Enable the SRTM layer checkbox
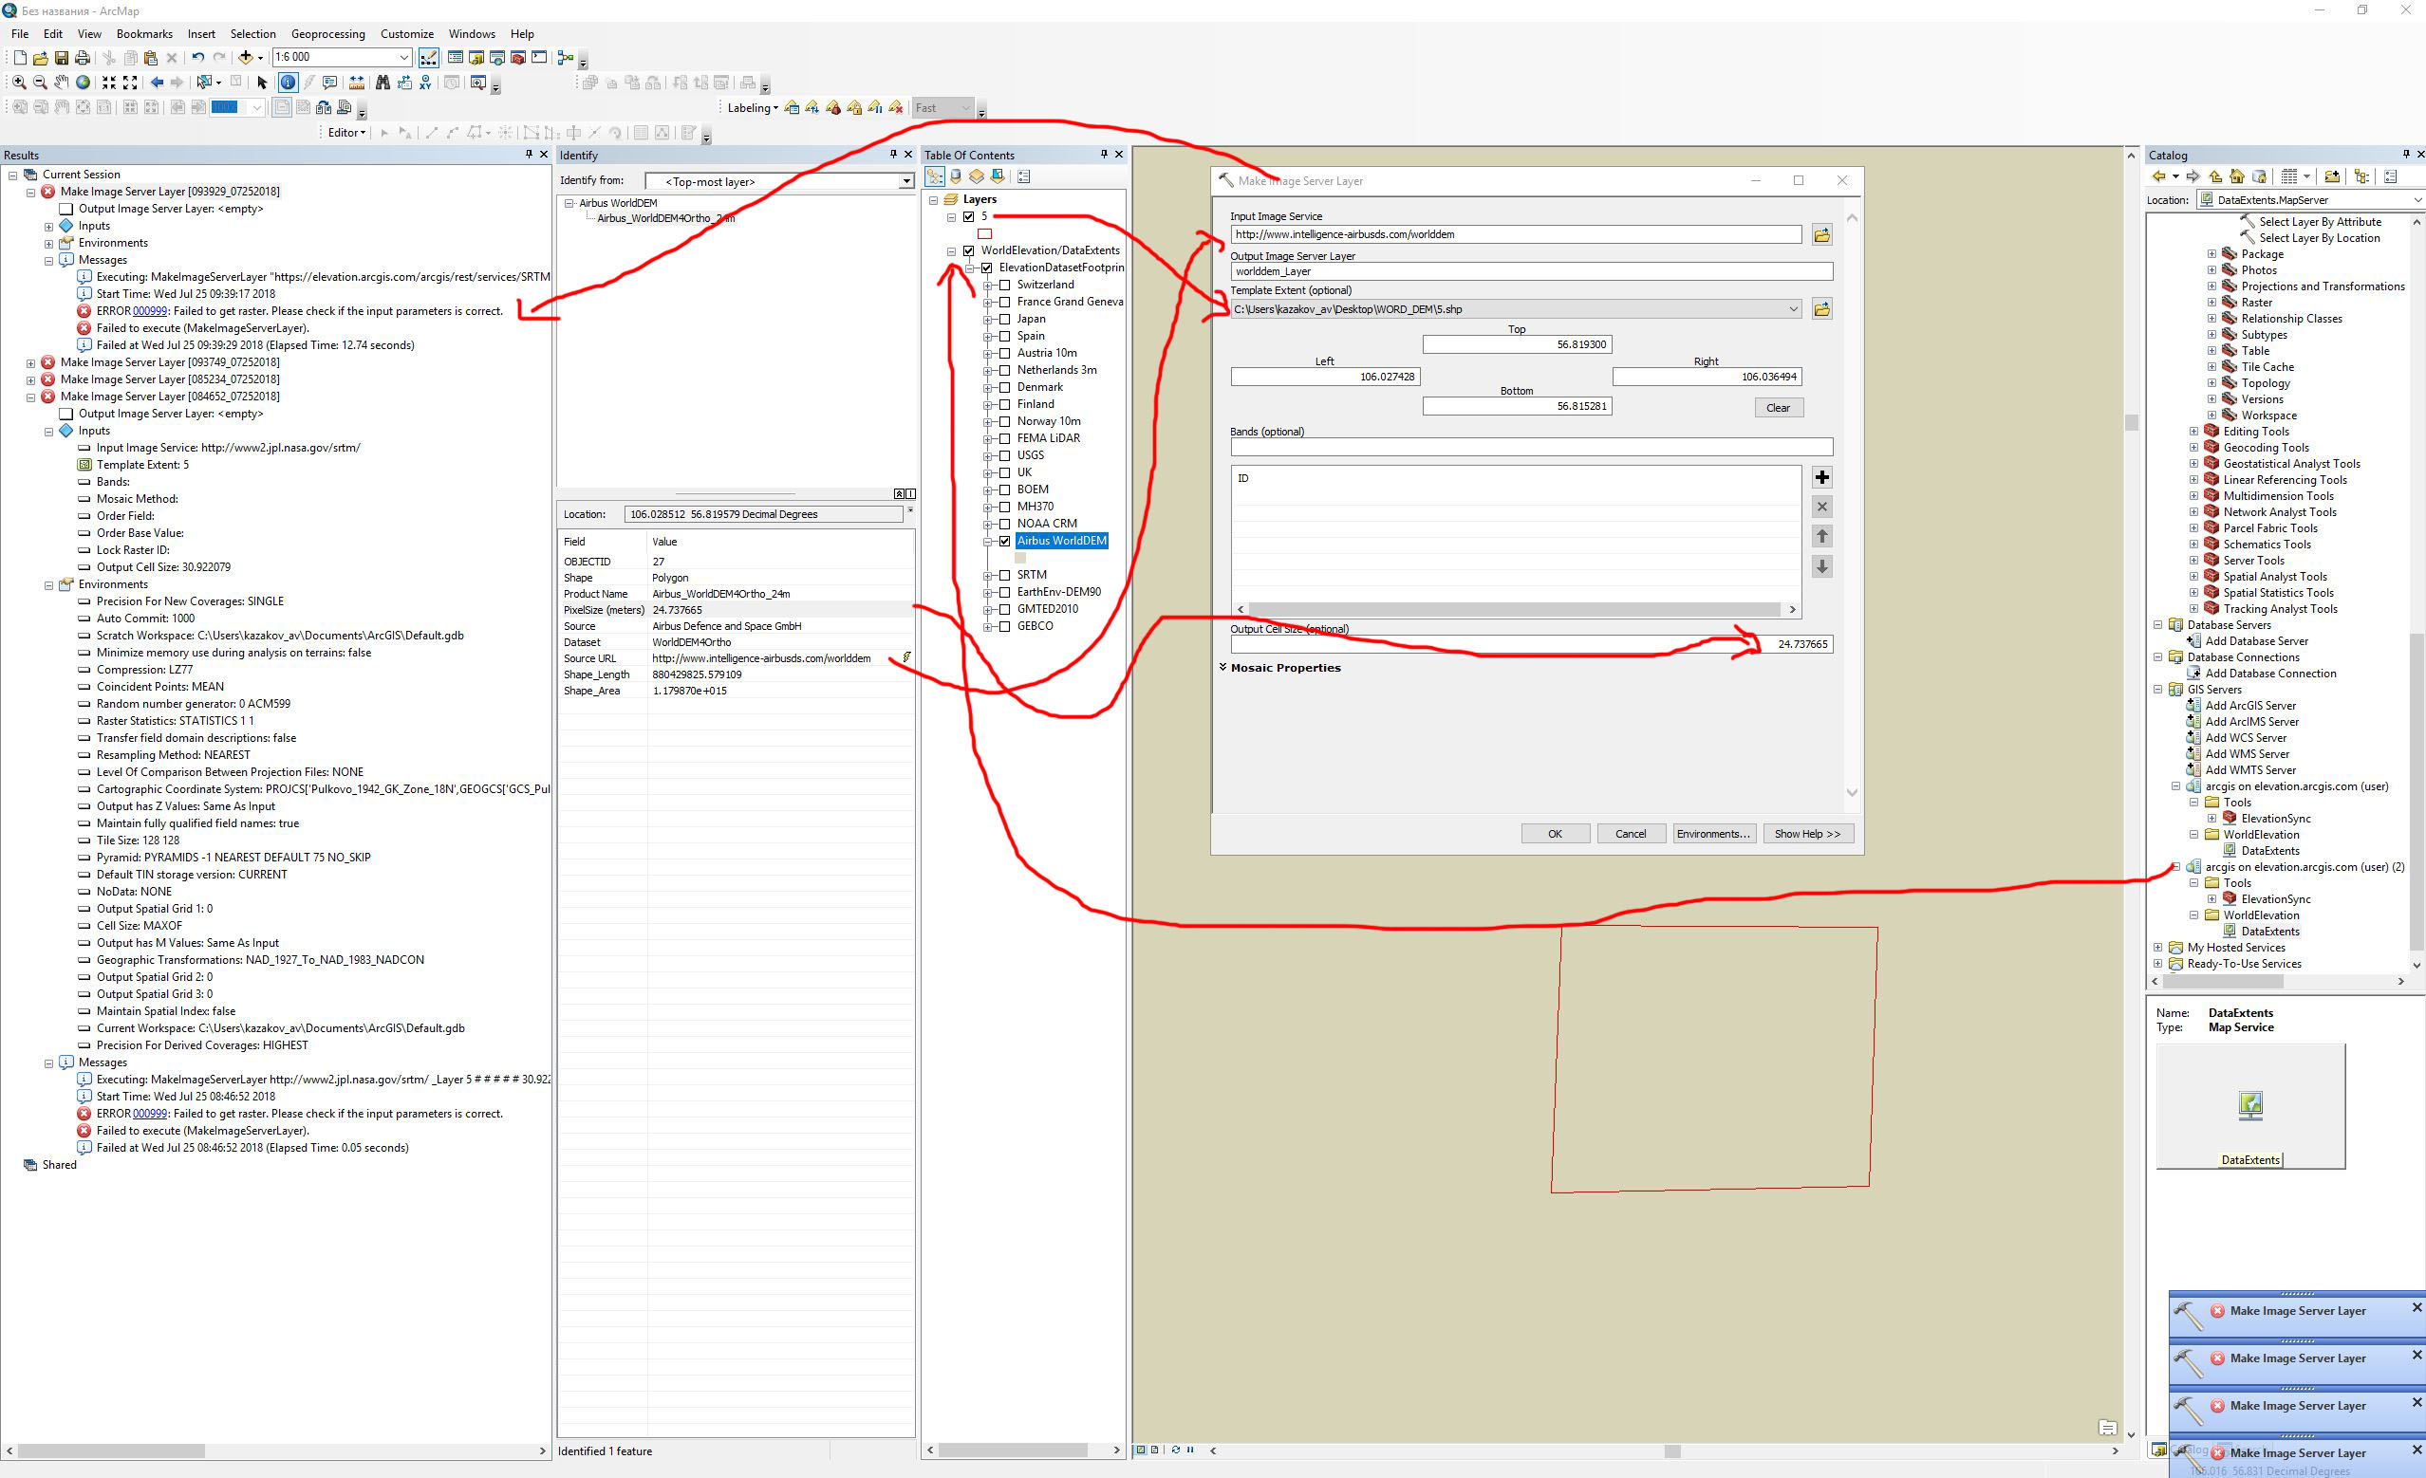This screenshot has width=2426, height=1478. (x=1004, y=576)
